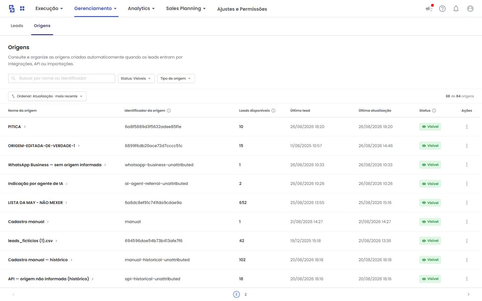Toggle Visível status for PITICA

coord(430,127)
